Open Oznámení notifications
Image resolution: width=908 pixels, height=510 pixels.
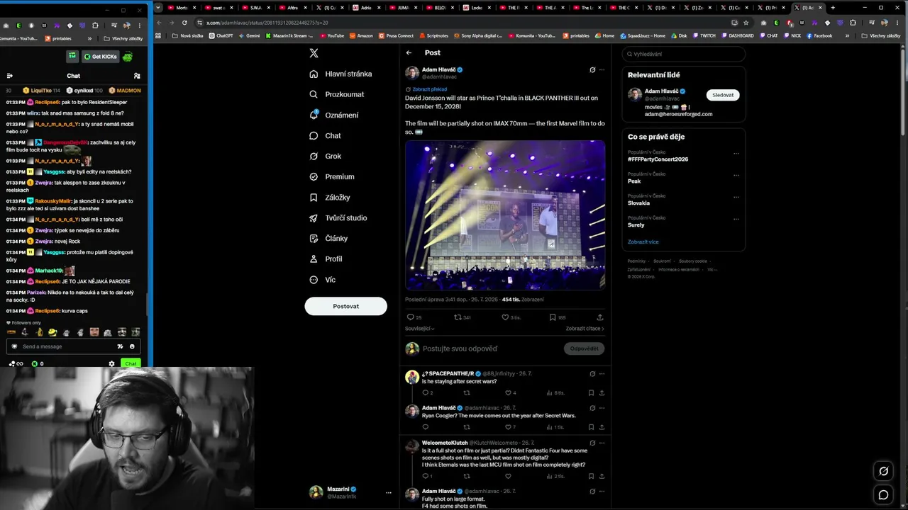coord(334,115)
